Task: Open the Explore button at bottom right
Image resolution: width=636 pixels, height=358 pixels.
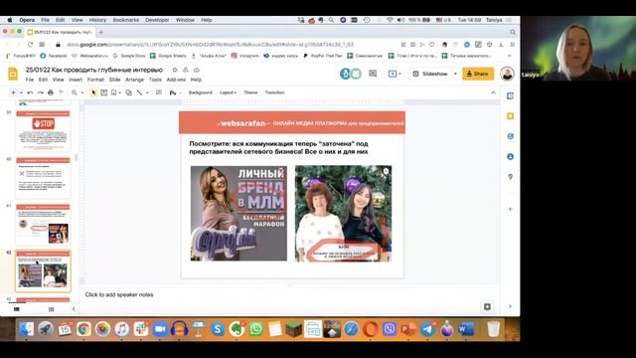Action: click(x=487, y=307)
